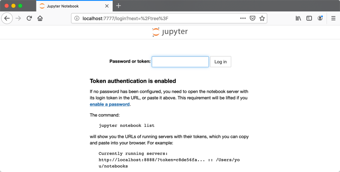Screen dimensions: 340x172
Task: Close the Jupyter Notebook tab
Action: pyautogui.click(x=107, y=6)
